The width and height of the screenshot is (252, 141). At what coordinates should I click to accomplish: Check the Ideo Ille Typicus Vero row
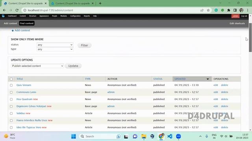[11, 127]
